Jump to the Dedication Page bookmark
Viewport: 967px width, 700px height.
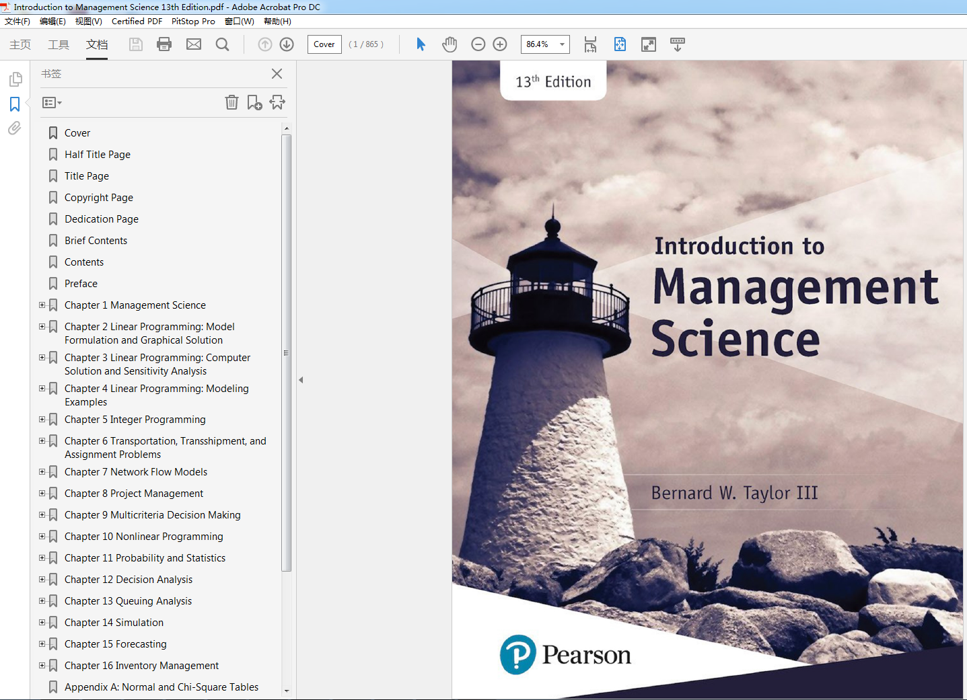[x=102, y=219]
